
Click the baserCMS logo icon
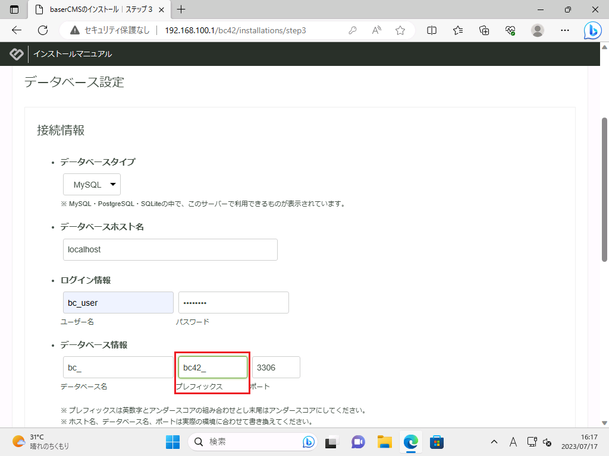click(x=17, y=54)
